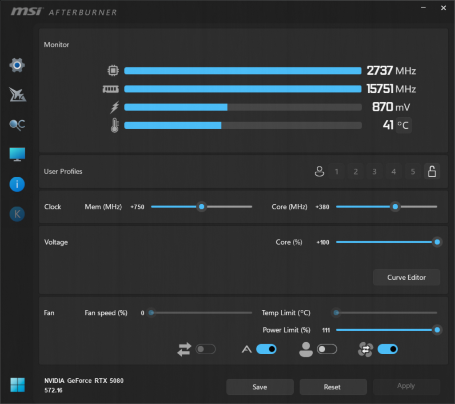Click the fan sync icon
Viewport: 455px width, 404px height.
tap(365, 349)
